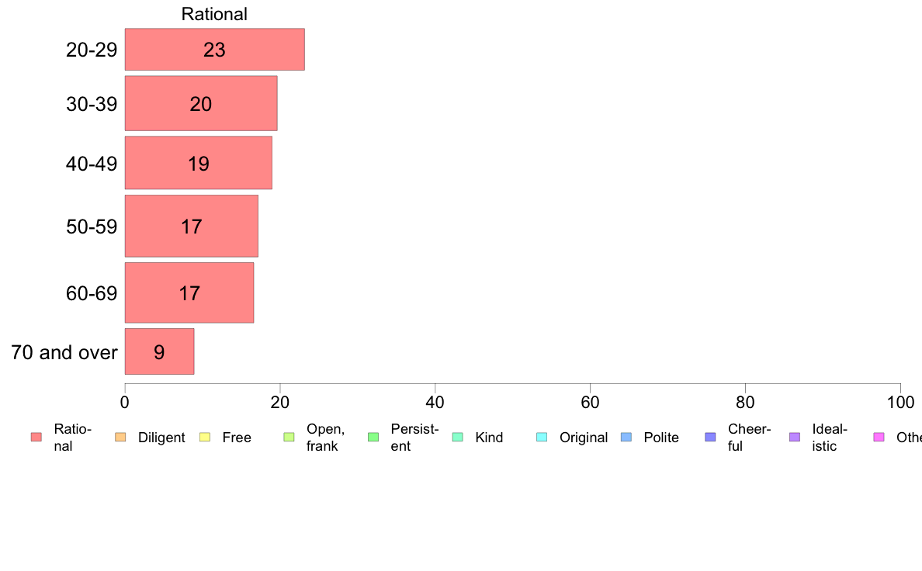Select the Cheerful legend swatch

click(710, 437)
